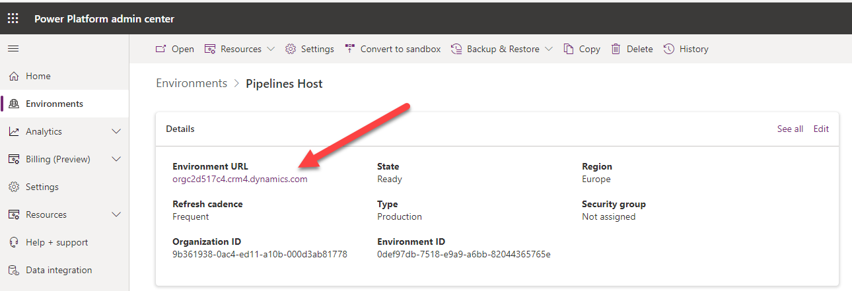This screenshot has width=852, height=291.
Task: Click Environments breadcrumb link
Action: pos(192,83)
